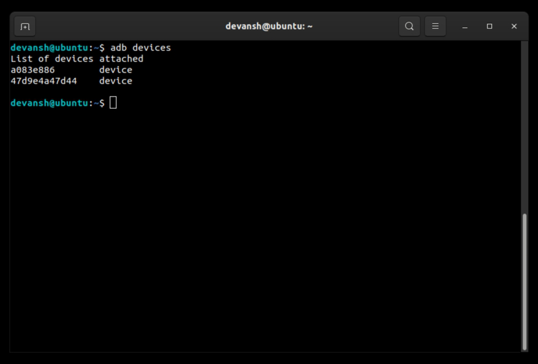Click device serial a083e886
The width and height of the screenshot is (538, 364).
(33, 69)
